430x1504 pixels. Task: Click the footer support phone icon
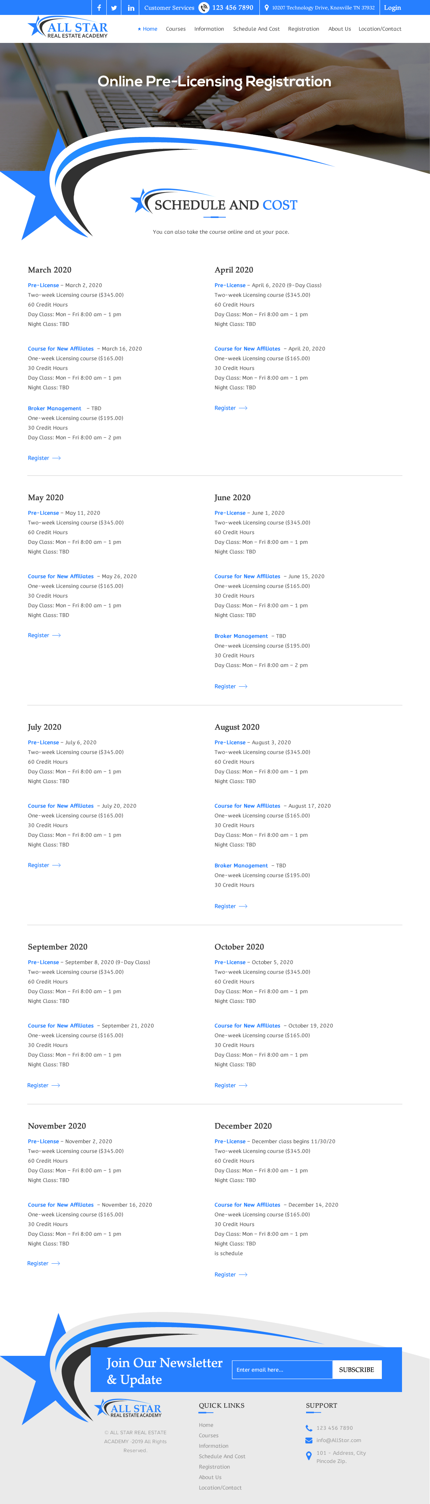[308, 1427]
